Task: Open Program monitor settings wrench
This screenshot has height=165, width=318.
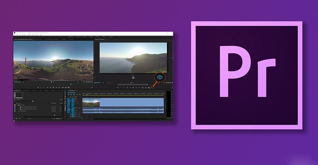Action: pyautogui.click(x=164, y=83)
